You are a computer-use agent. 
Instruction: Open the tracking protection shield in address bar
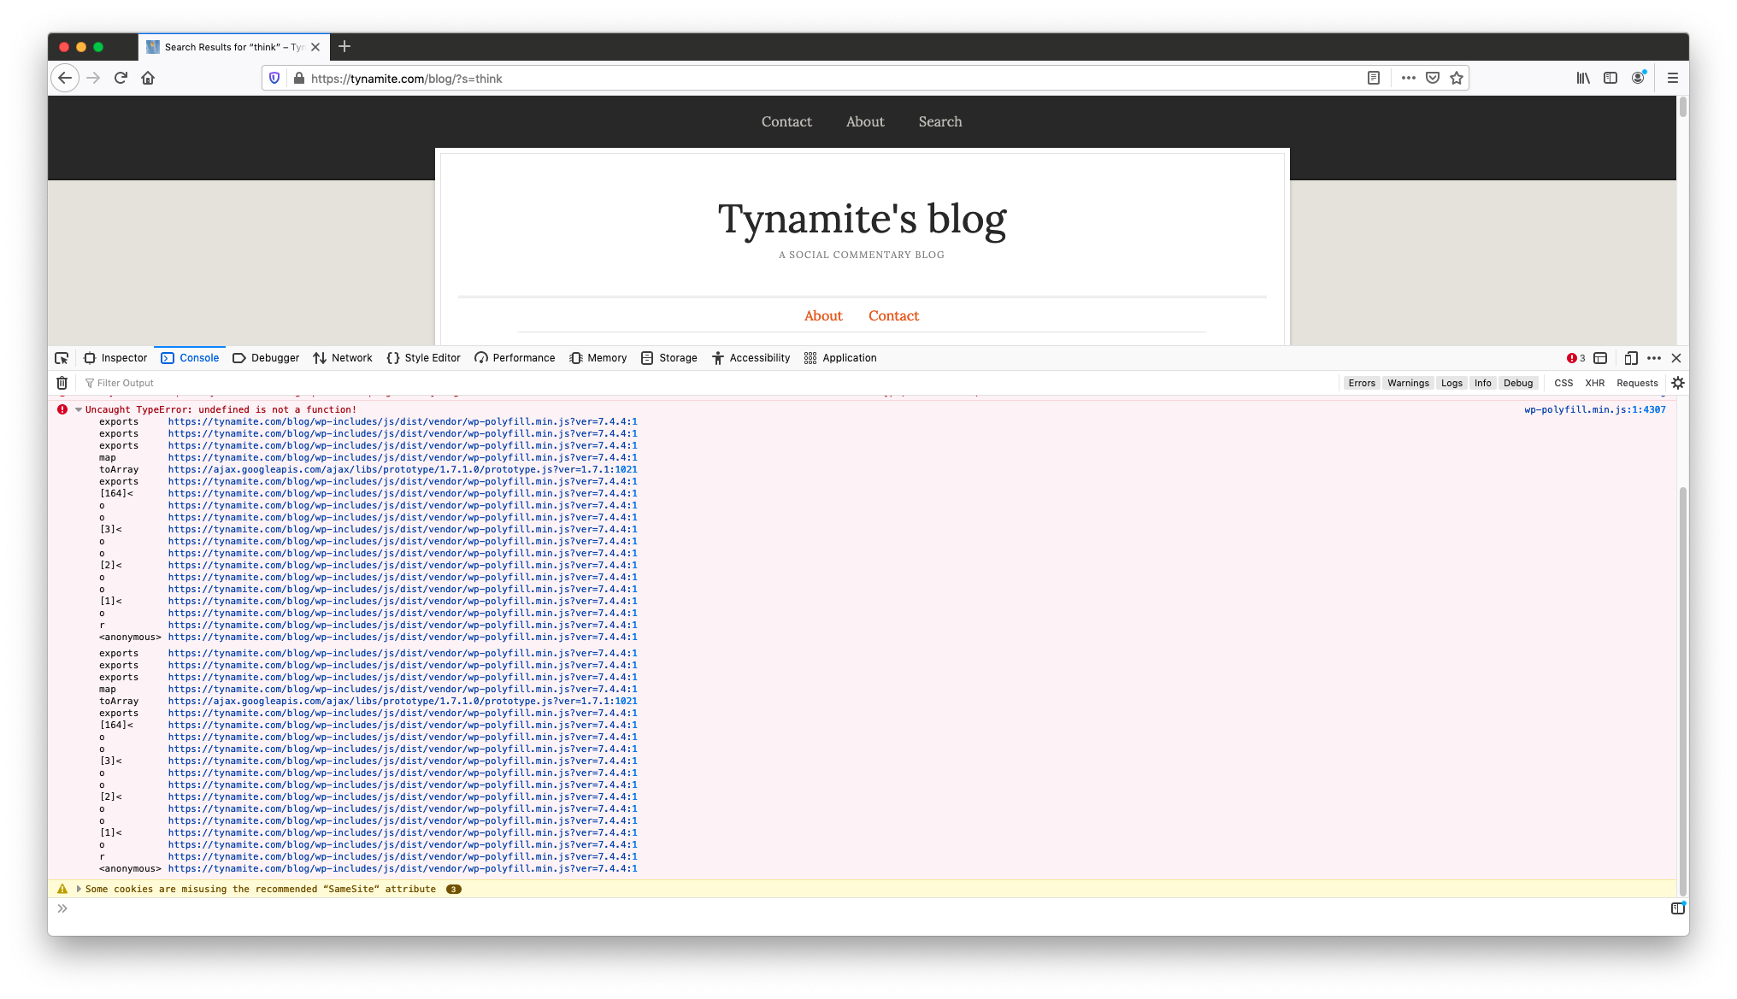click(274, 78)
